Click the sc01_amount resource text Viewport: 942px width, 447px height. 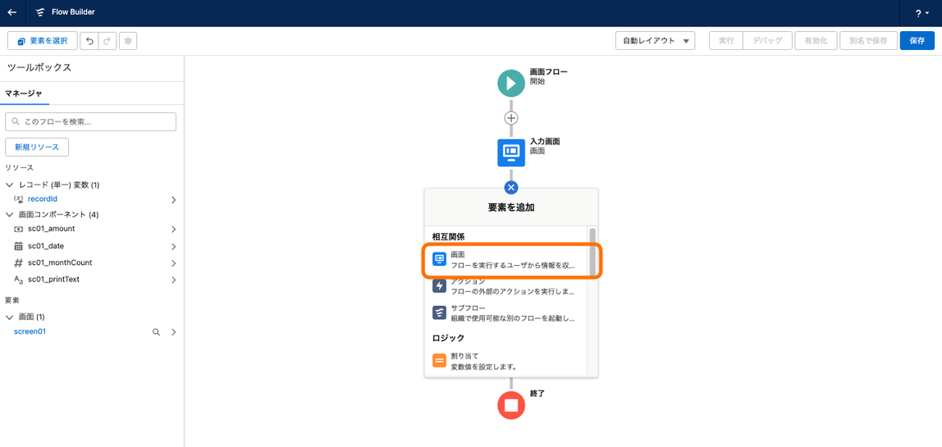[51, 229]
